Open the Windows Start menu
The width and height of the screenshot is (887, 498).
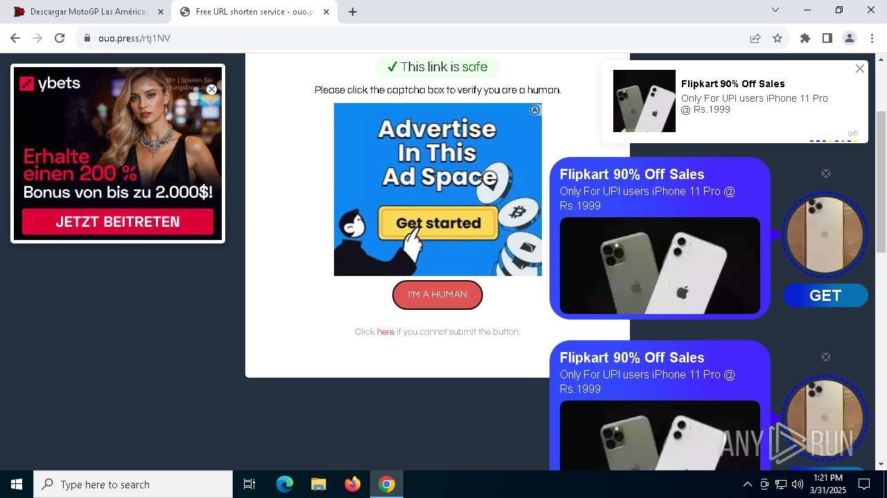pos(17,484)
